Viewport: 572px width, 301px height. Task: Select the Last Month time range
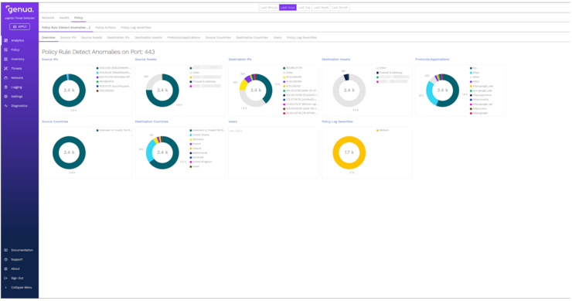(339, 7)
